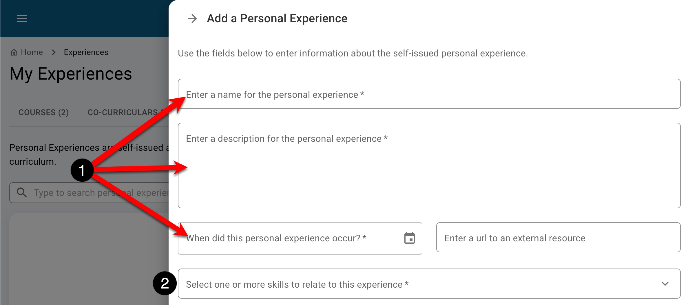Click the personal experiences search box
690x305 pixels.
click(x=98, y=193)
